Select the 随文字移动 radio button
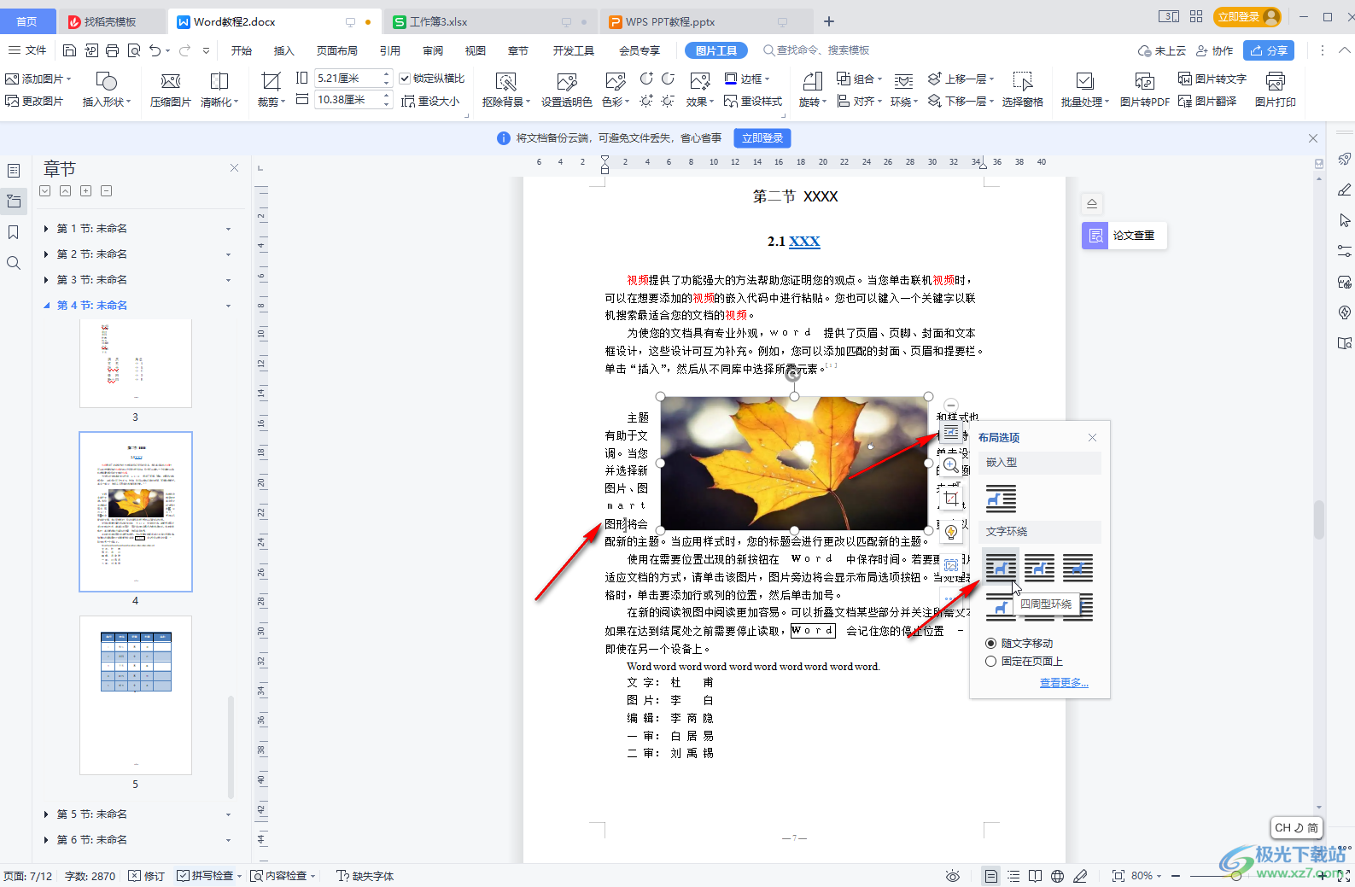The width and height of the screenshot is (1355, 887). pyautogui.click(x=990, y=644)
